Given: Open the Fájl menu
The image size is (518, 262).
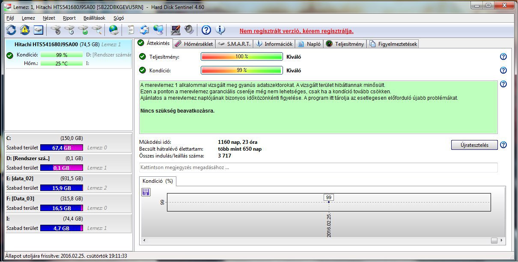Looking at the screenshot, I should point(11,18).
